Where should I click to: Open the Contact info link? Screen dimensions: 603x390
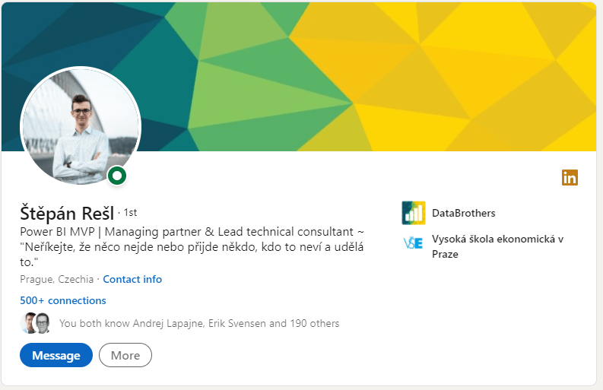(x=132, y=279)
